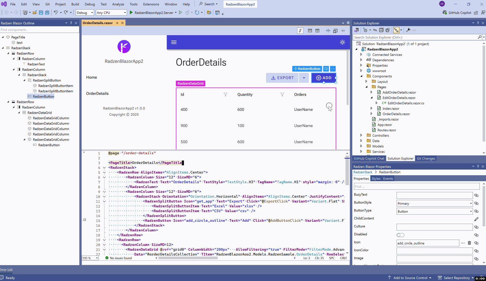Open the Analyze menu

(x=118, y=4)
